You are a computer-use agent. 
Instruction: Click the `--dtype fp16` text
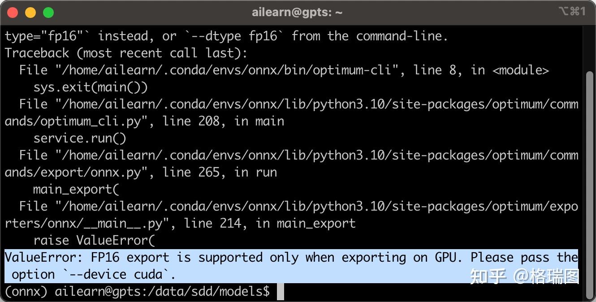(x=234, y=36)
